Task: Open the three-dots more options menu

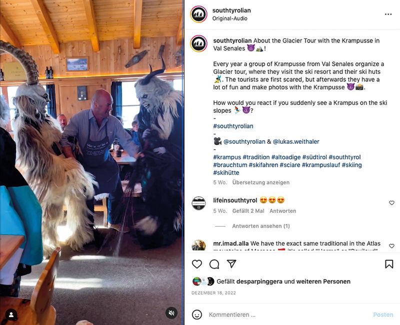Action: pos(388,14)
